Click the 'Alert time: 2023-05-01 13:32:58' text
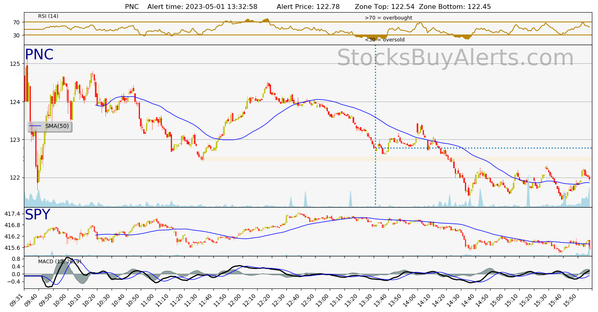 [202, 6]
